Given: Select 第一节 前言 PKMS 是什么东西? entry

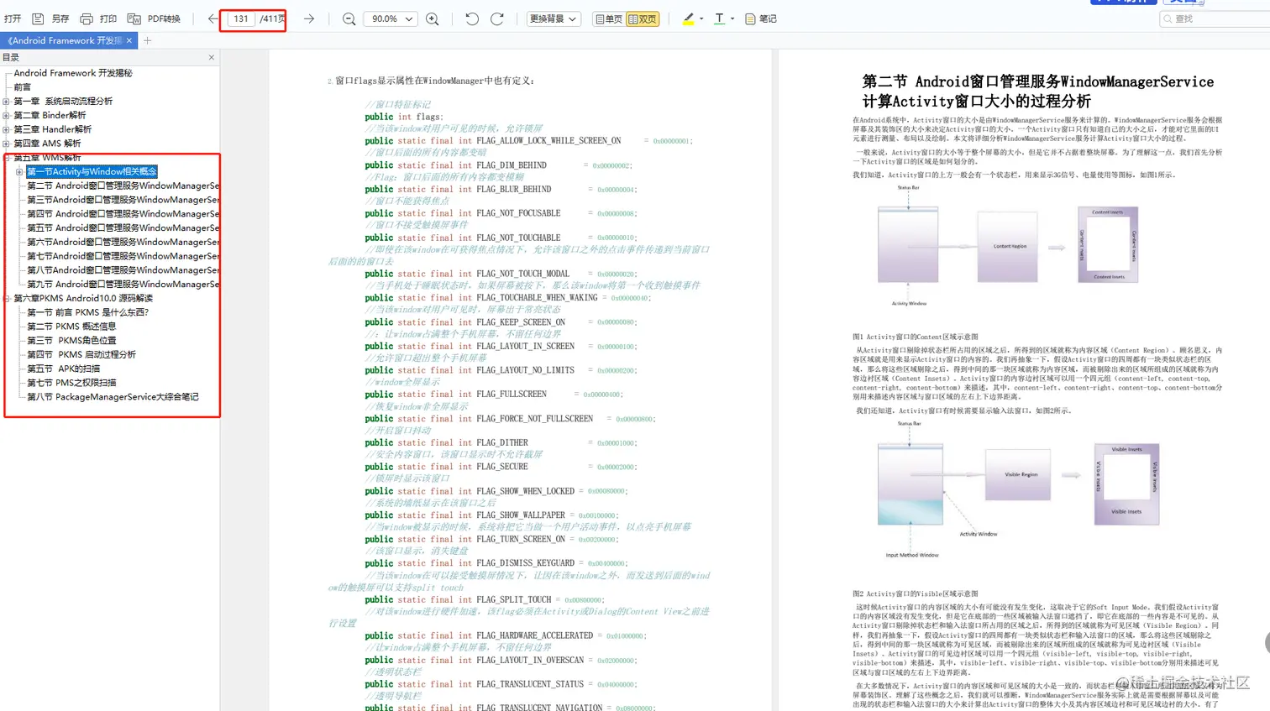Looking at the screenshot, I should tap(87, 312).
